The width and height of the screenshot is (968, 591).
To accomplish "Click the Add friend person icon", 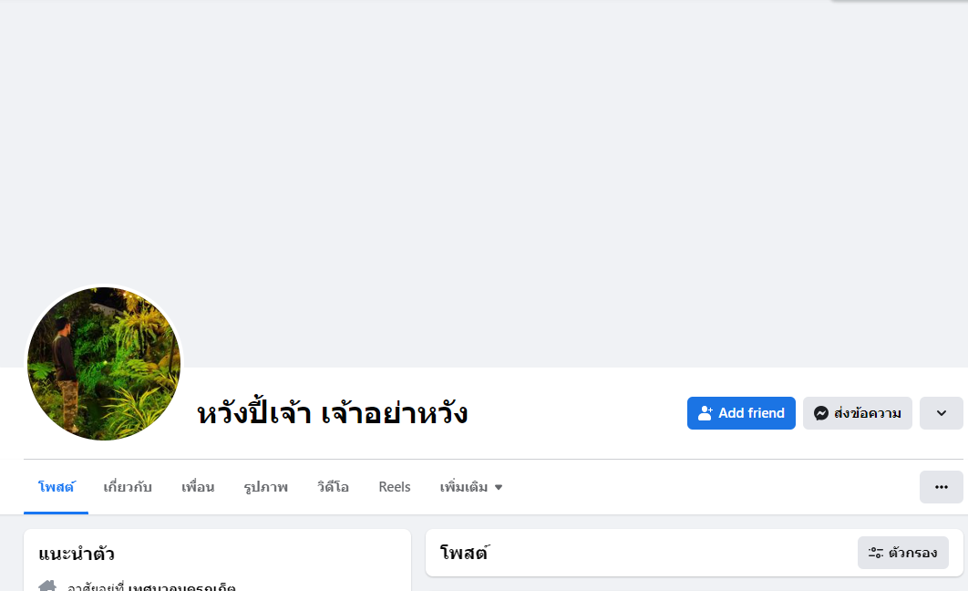I will pyautogui.click(x=705, y=413).
